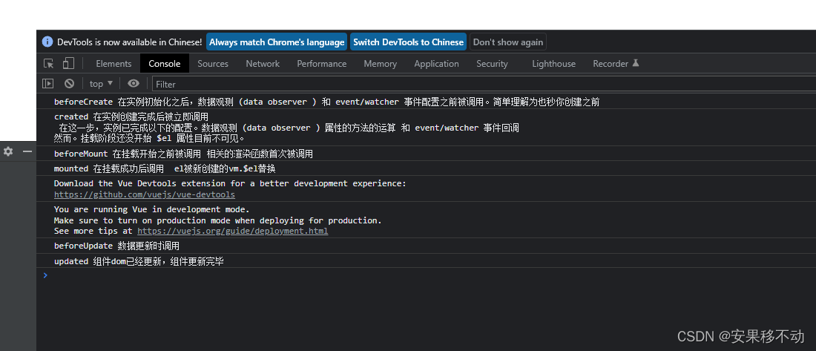Open the vuejs.org deployment guide link
This screenshot has height=351, width=816.
coord(233,231)
